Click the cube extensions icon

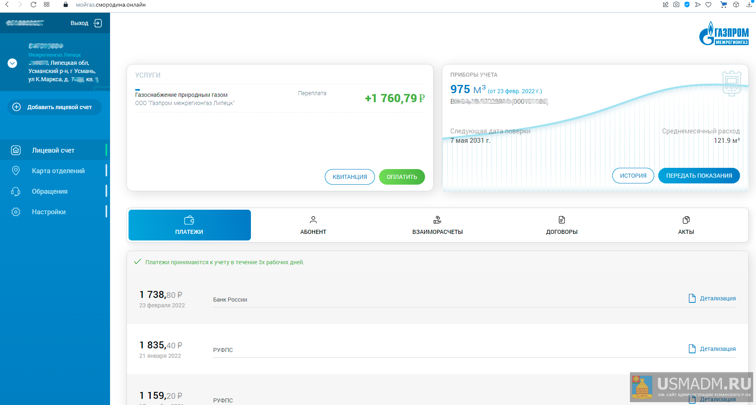[736, 5]
